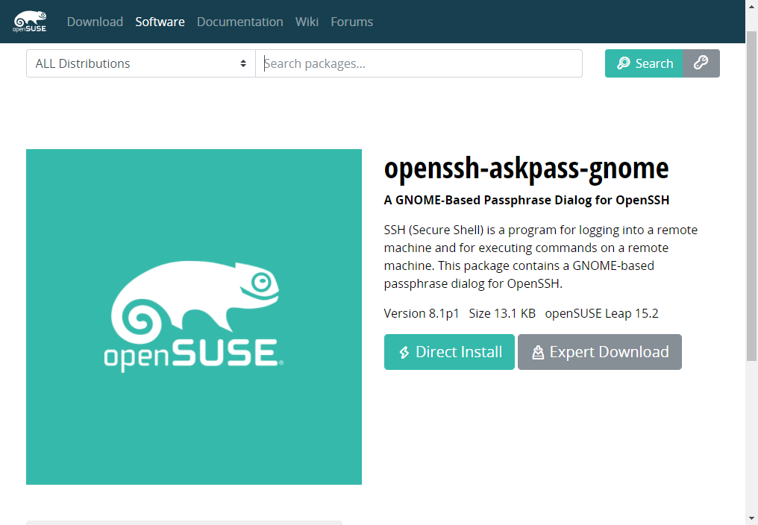This screenshot has height=525, width=758.
Task: Click the openSUSE Leap 15.2 label
Action: pyautogui.click(x=601, y=313)
